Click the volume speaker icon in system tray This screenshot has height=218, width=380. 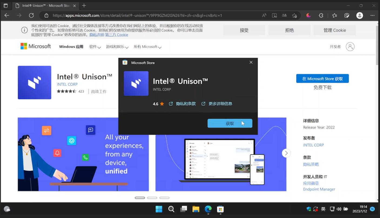point(339,209)
